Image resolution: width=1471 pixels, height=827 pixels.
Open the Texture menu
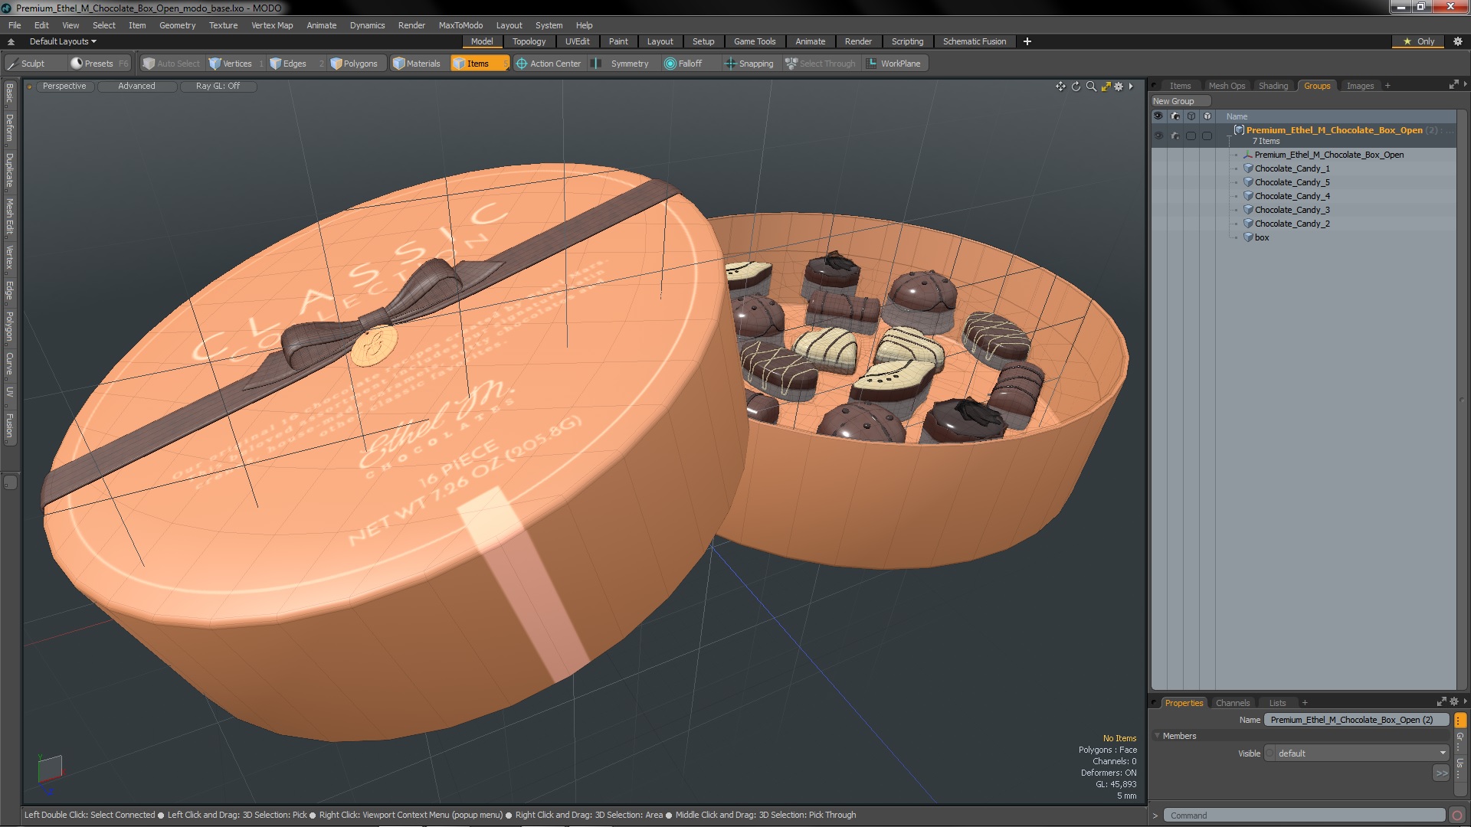pos(223,25)
